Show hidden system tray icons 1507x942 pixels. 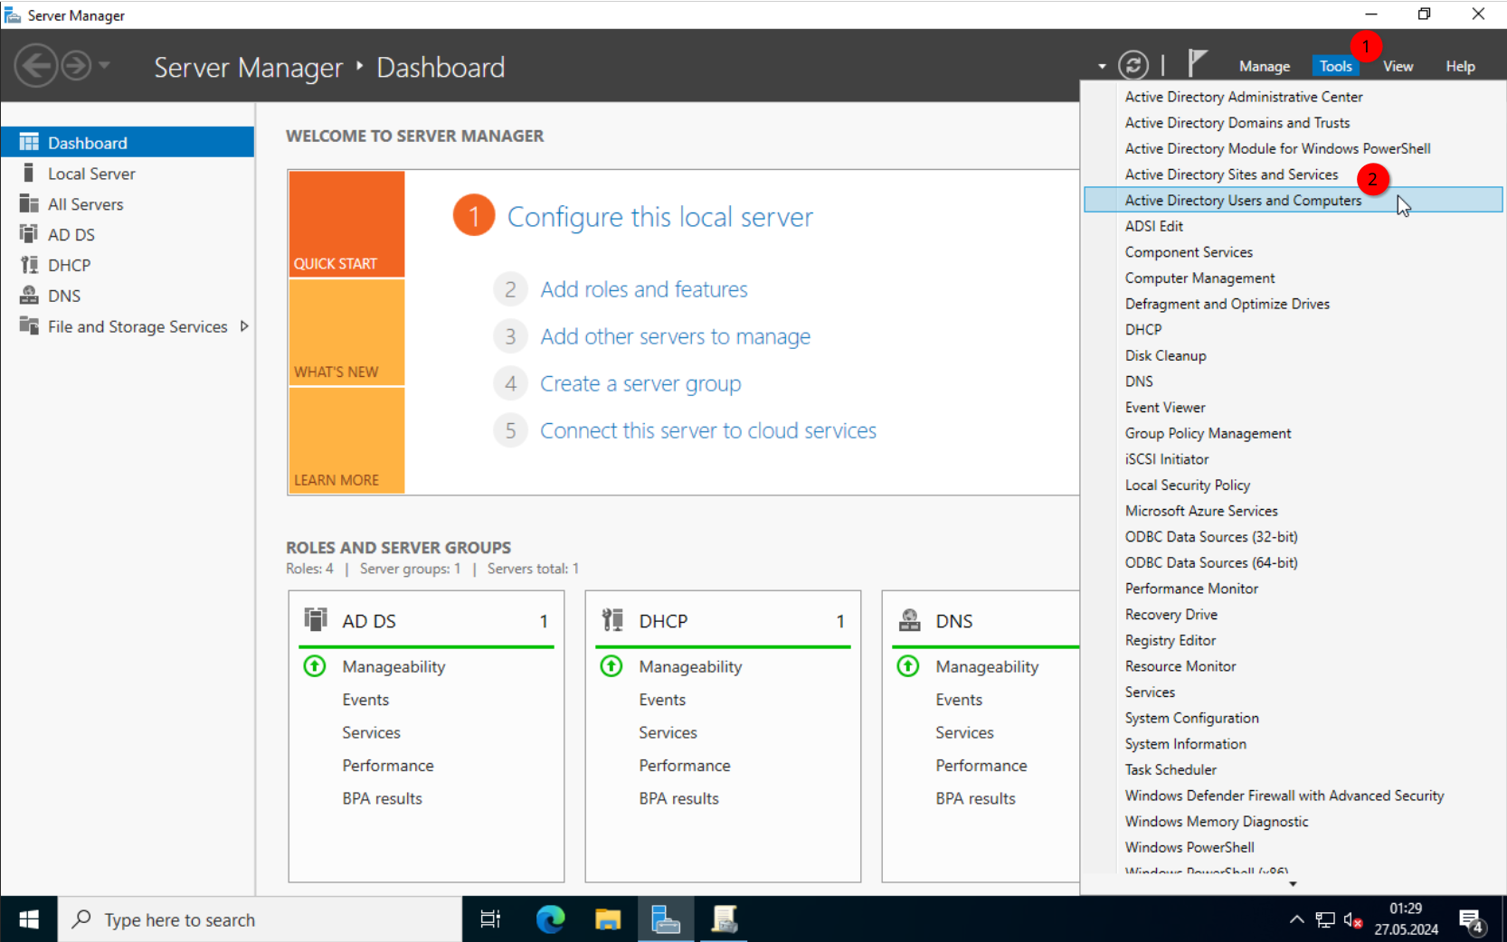point(1296,919)
